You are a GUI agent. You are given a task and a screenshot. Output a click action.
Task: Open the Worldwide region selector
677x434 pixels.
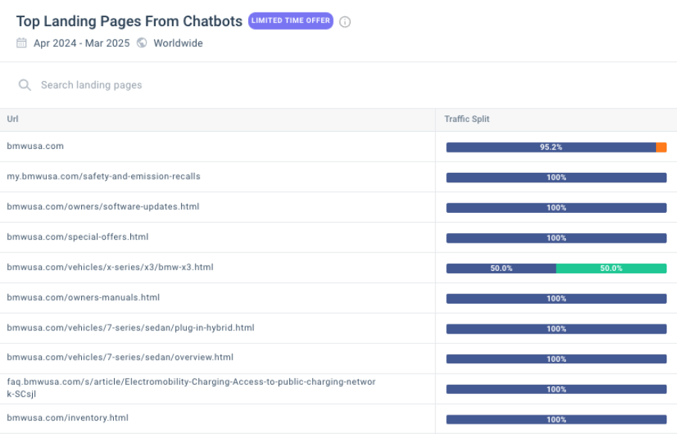pyautogui.click(x=177, y=43)
